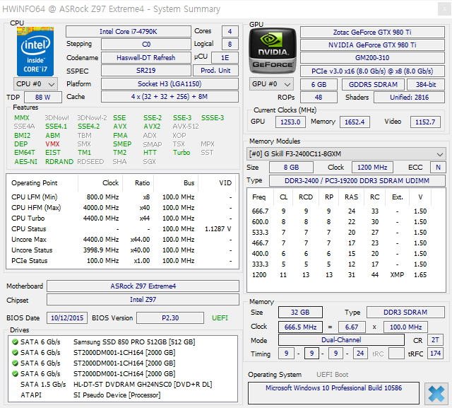Click the module Clock 1200 MHz field
This screenshot has height=408, width=452.
pyautogui.click(x=372, y=168)
